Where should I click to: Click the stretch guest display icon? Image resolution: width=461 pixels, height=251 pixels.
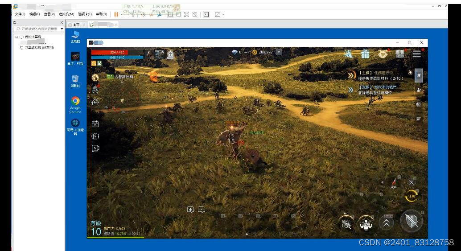pos(218,14)
